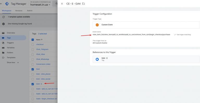Check the Conversion Linker tag checkbox

pyautogui.click(x=33, y=64)
